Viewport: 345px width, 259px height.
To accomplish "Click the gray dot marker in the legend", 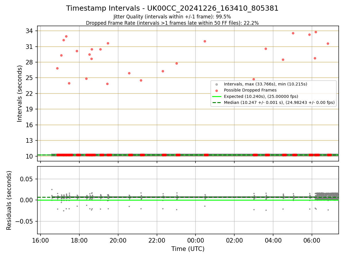I will (x=216, y=84).
